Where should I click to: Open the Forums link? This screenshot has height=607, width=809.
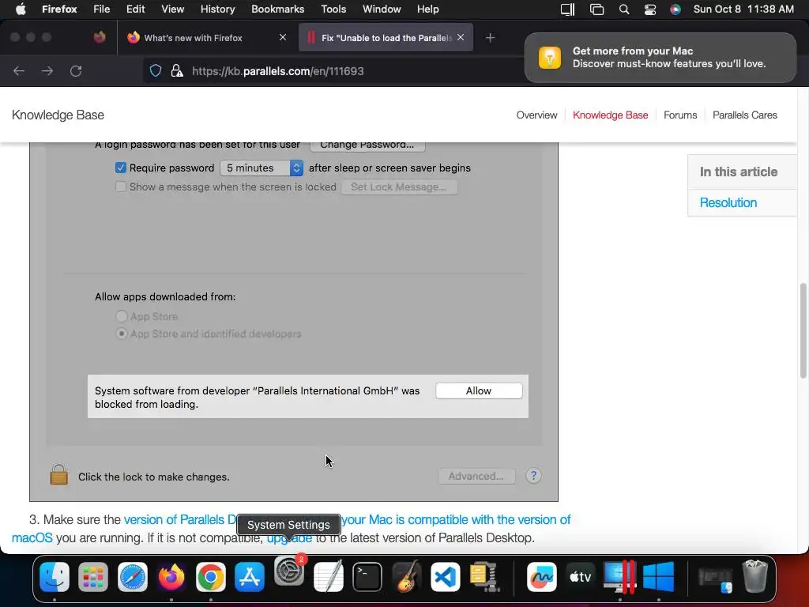coord(680,115)
